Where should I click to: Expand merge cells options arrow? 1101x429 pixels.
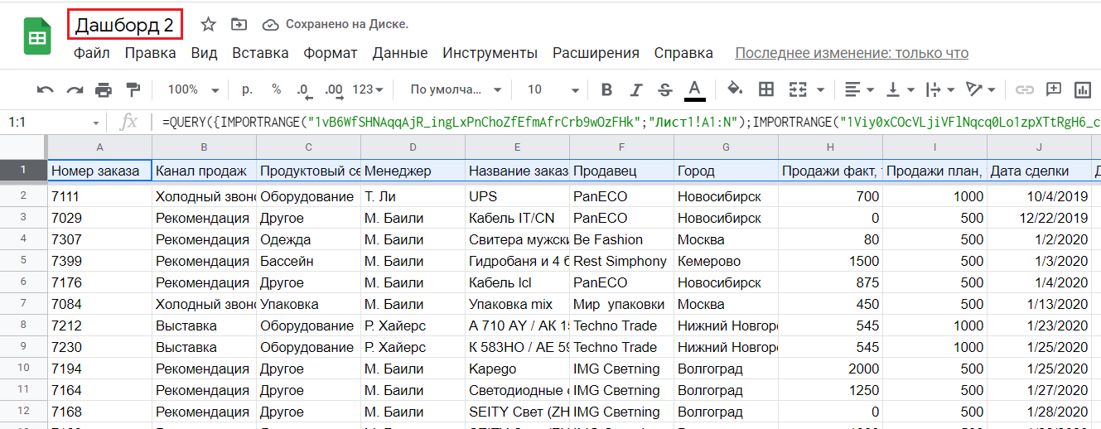(820, 89)
